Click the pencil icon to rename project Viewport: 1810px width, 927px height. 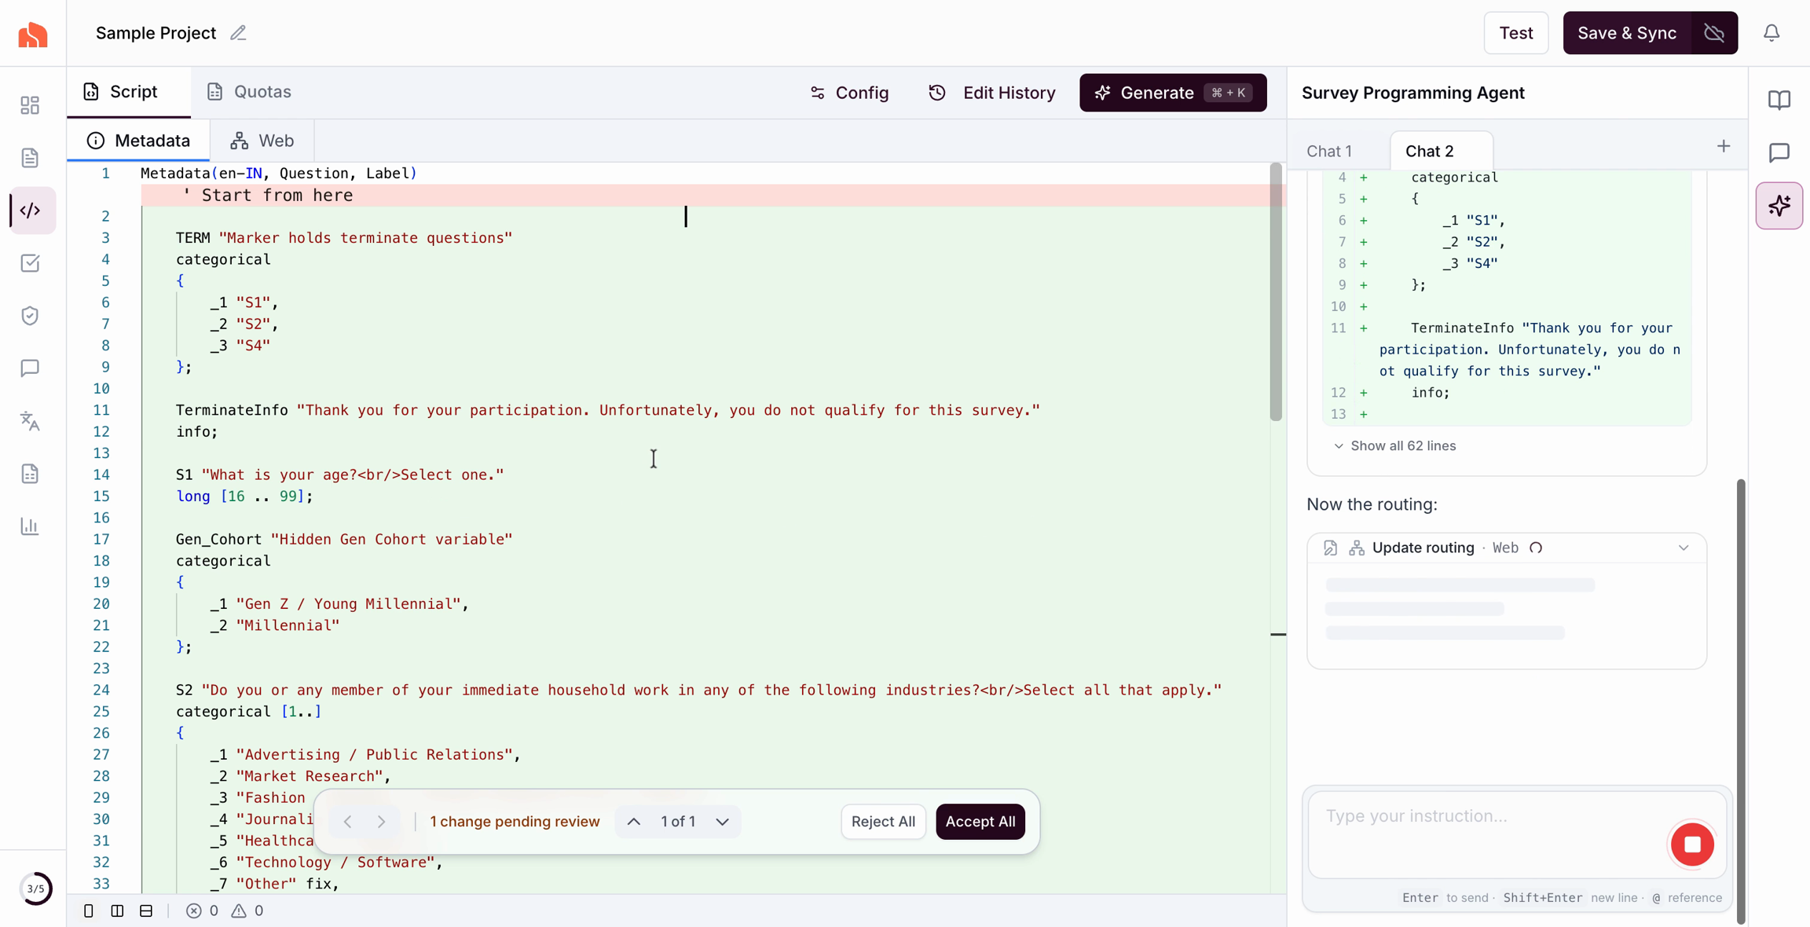point(238,33)
